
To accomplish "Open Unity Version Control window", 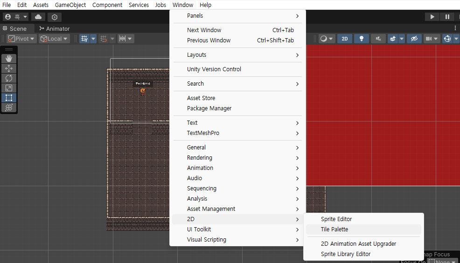I will tap(237, 69).
